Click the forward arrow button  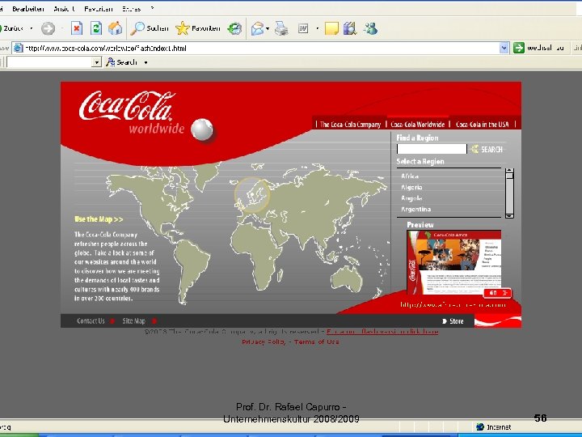click(x=48, y=28)
